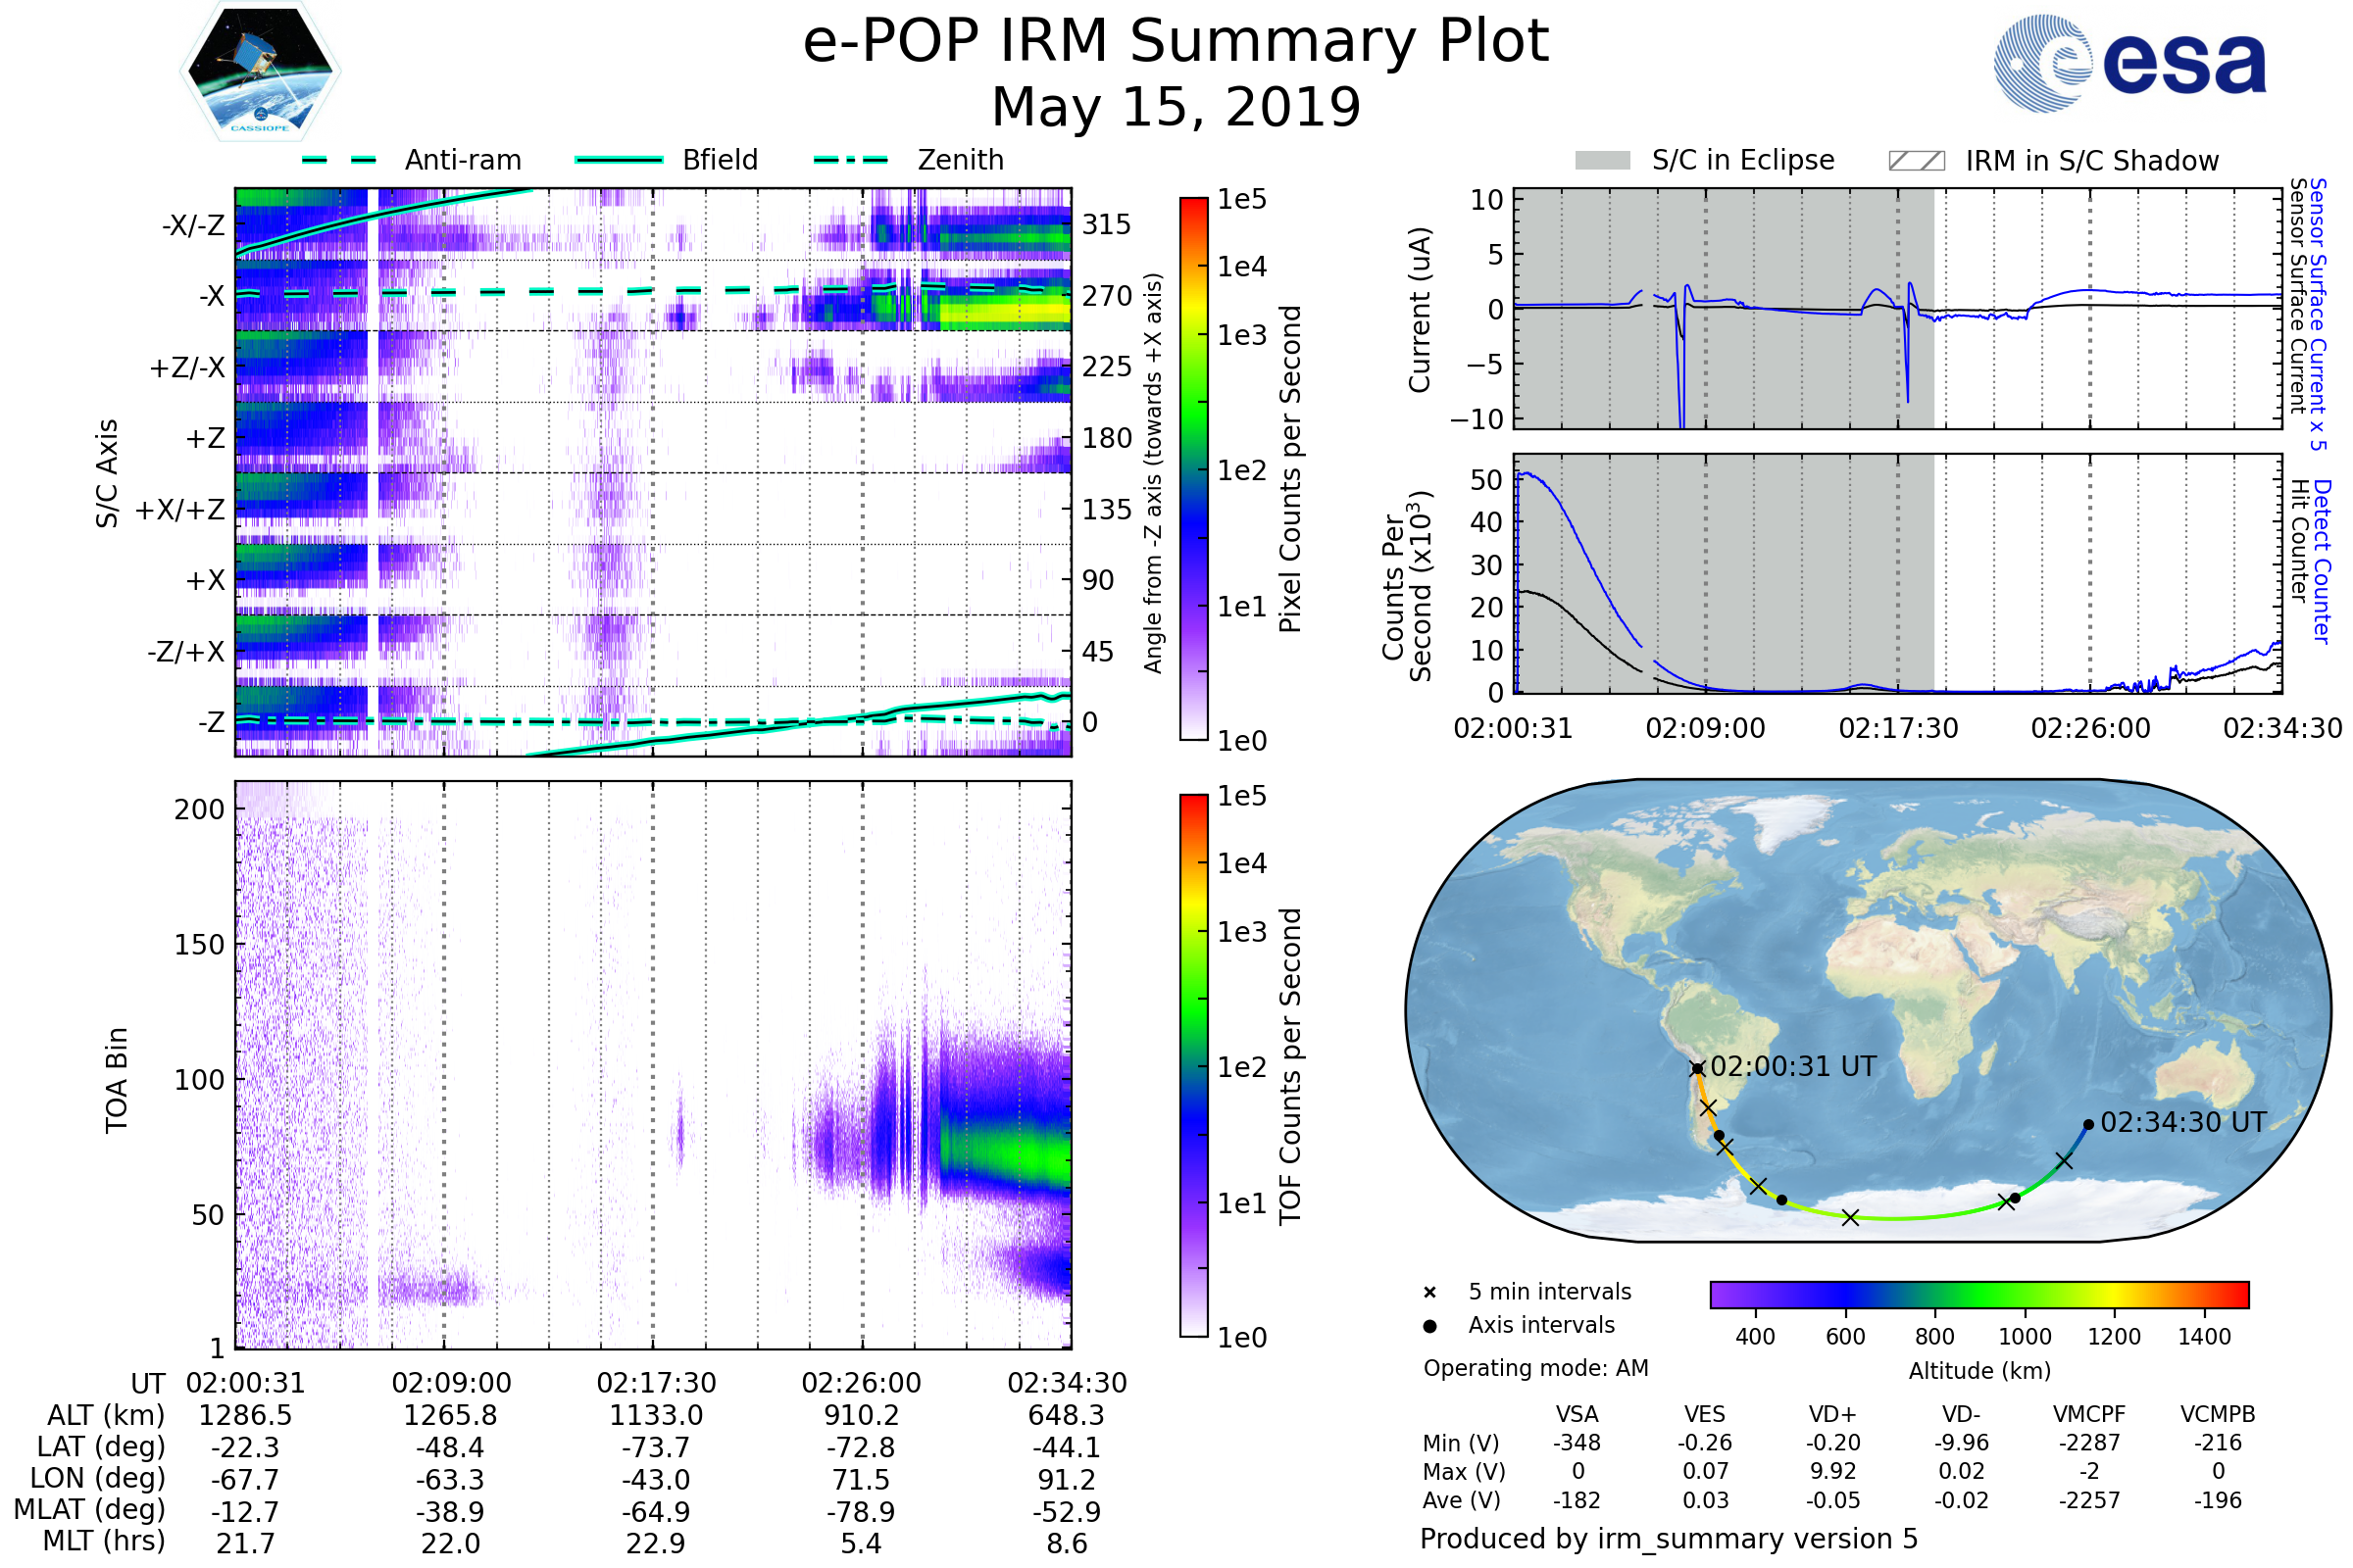This screenshot has height=1568, width=2353.
Task: Click the VMCPF column header
Action: coord(2089,1415)
